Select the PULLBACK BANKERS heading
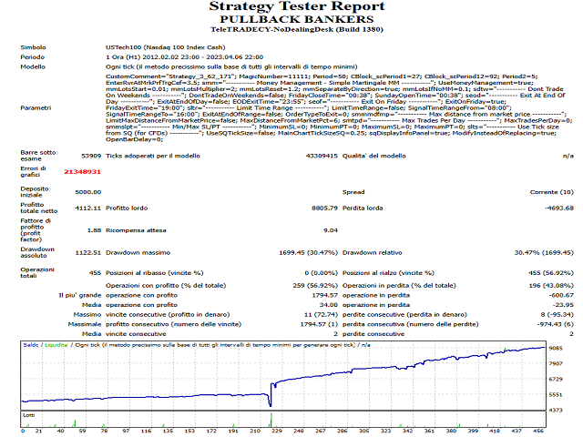 pyautogui.click(x=291, y=19)
